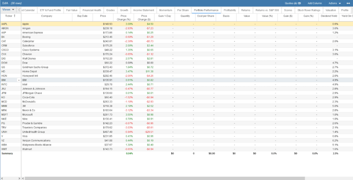
Task: Open the IBM row dropdown arrow
Action: point(19,80)
